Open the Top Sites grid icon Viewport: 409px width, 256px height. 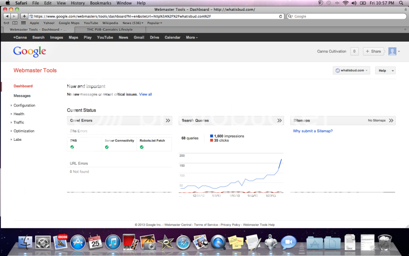coord(23,23)
